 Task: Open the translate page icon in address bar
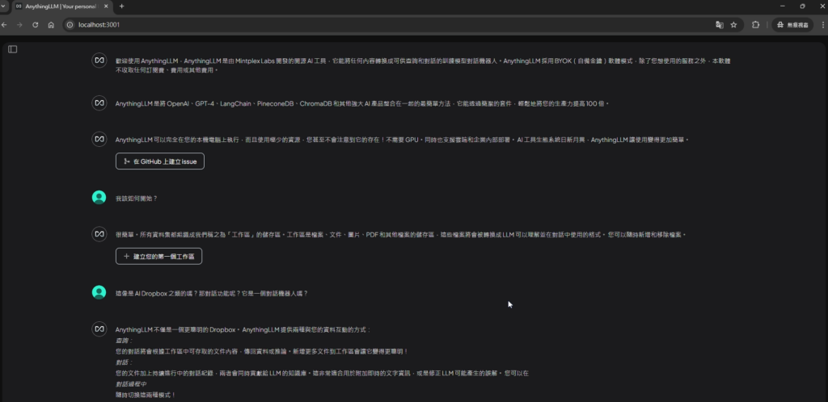[719, 25]
